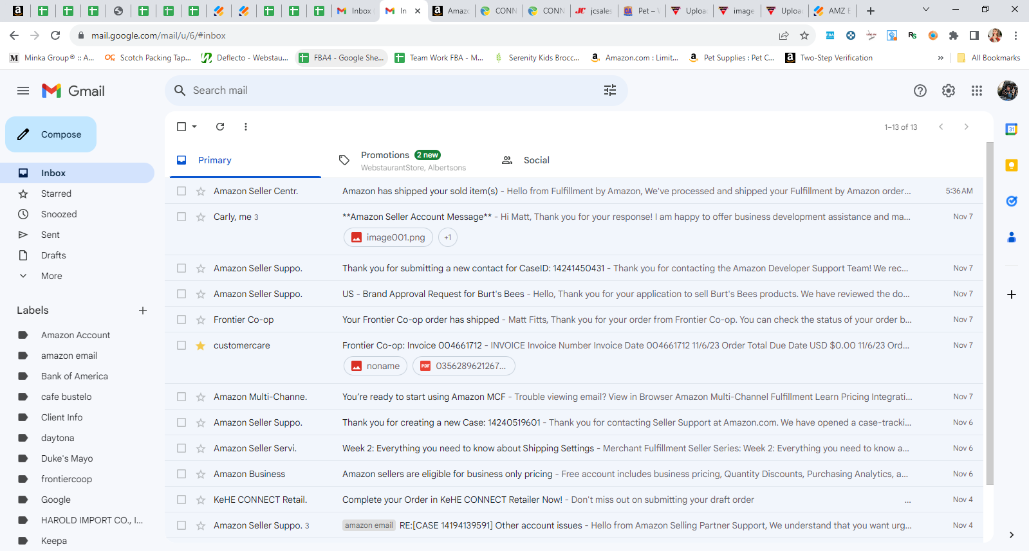
Task: Open Google Keep side panel icon
Action: [1012, 165]
